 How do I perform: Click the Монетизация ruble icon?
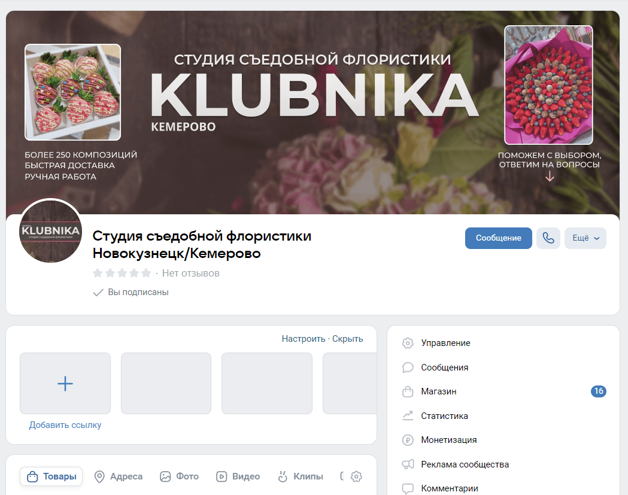[x=408, y=440]
